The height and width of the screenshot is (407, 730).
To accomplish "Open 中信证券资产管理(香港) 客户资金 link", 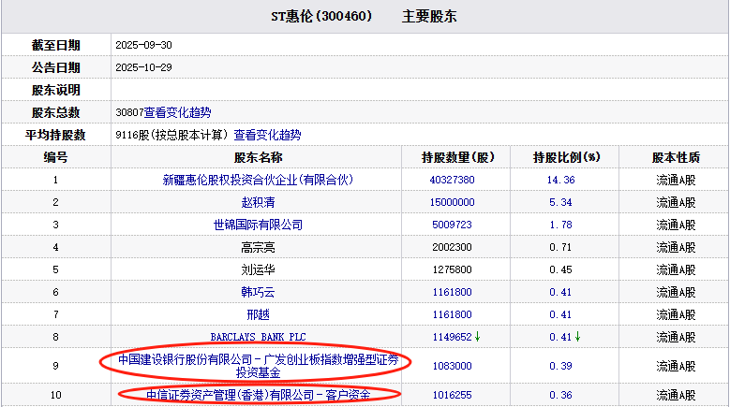I will tap(258, 395).
